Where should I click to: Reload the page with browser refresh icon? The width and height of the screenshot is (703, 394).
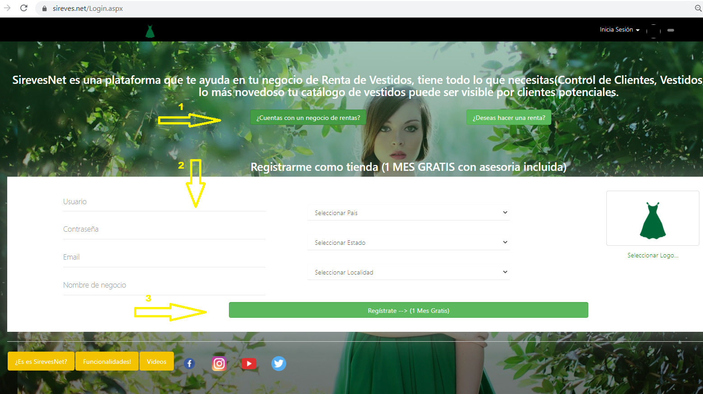[24, 8]
